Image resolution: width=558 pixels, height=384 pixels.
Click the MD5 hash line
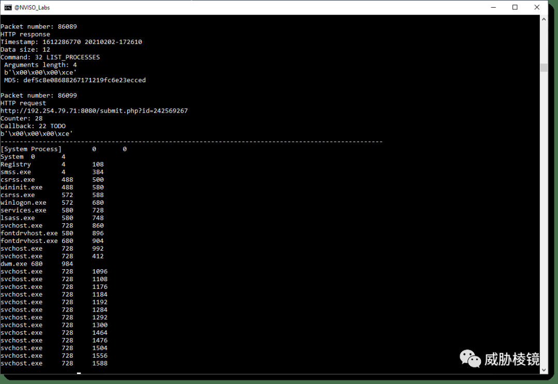pos(75,81)
